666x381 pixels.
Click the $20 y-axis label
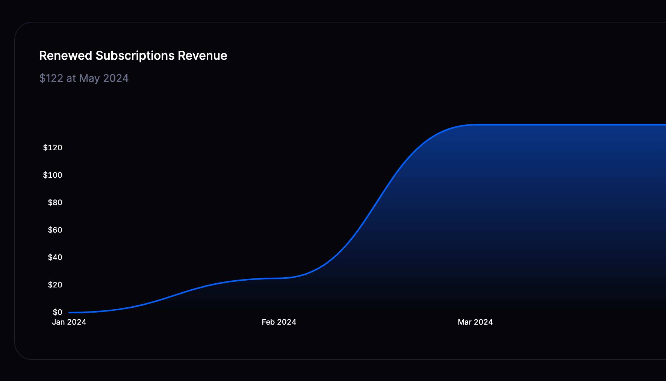click(x=55, y=285)
